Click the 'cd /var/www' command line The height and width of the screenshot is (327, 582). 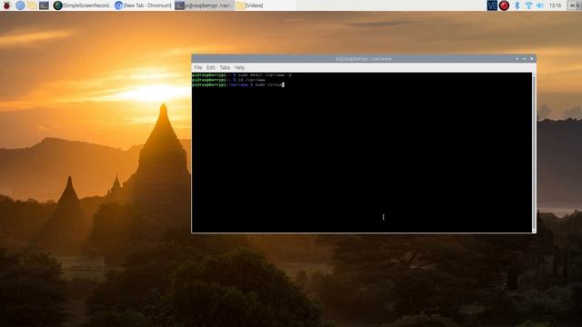tap(228, 80)
